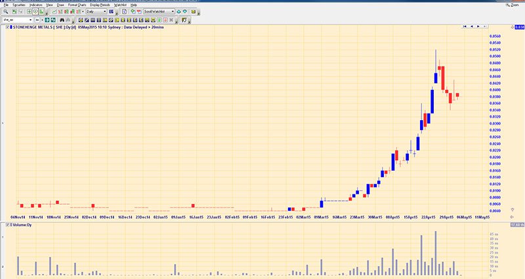Open the Watchlist menu

click(x=120, y=5)
